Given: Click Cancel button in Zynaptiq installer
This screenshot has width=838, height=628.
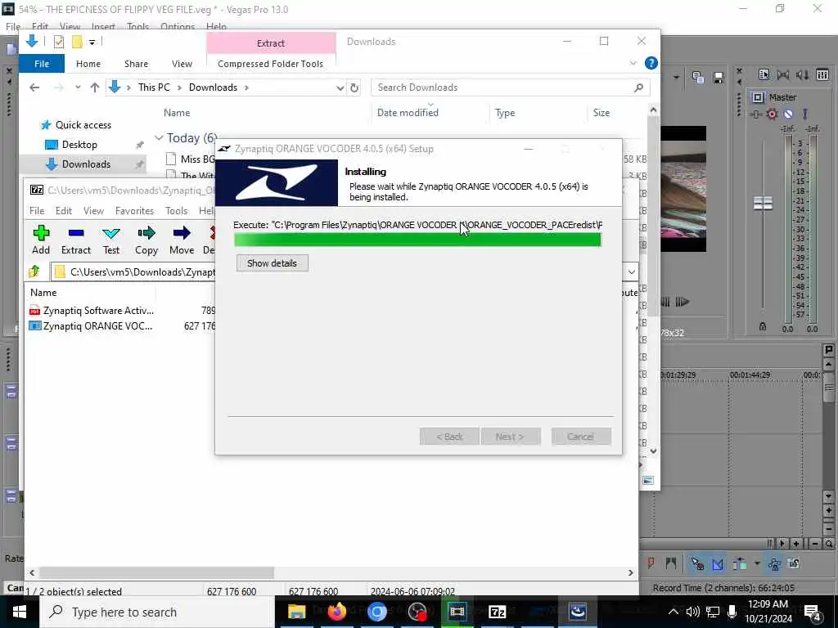Looking at the screenshot, I should (x=580, y=437).
